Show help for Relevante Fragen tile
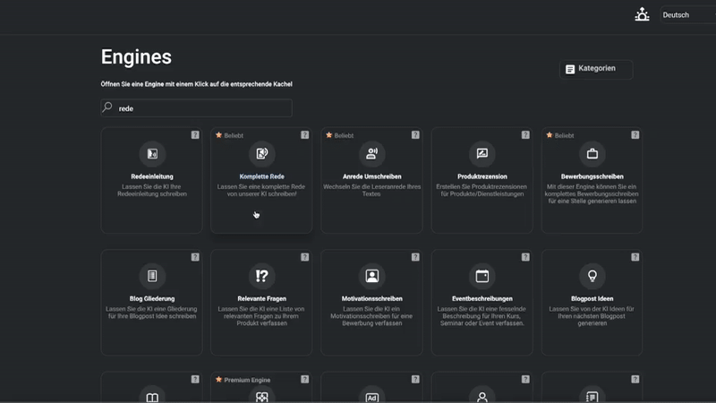This screenshot has height=403, width=716. tap(304, 257)
